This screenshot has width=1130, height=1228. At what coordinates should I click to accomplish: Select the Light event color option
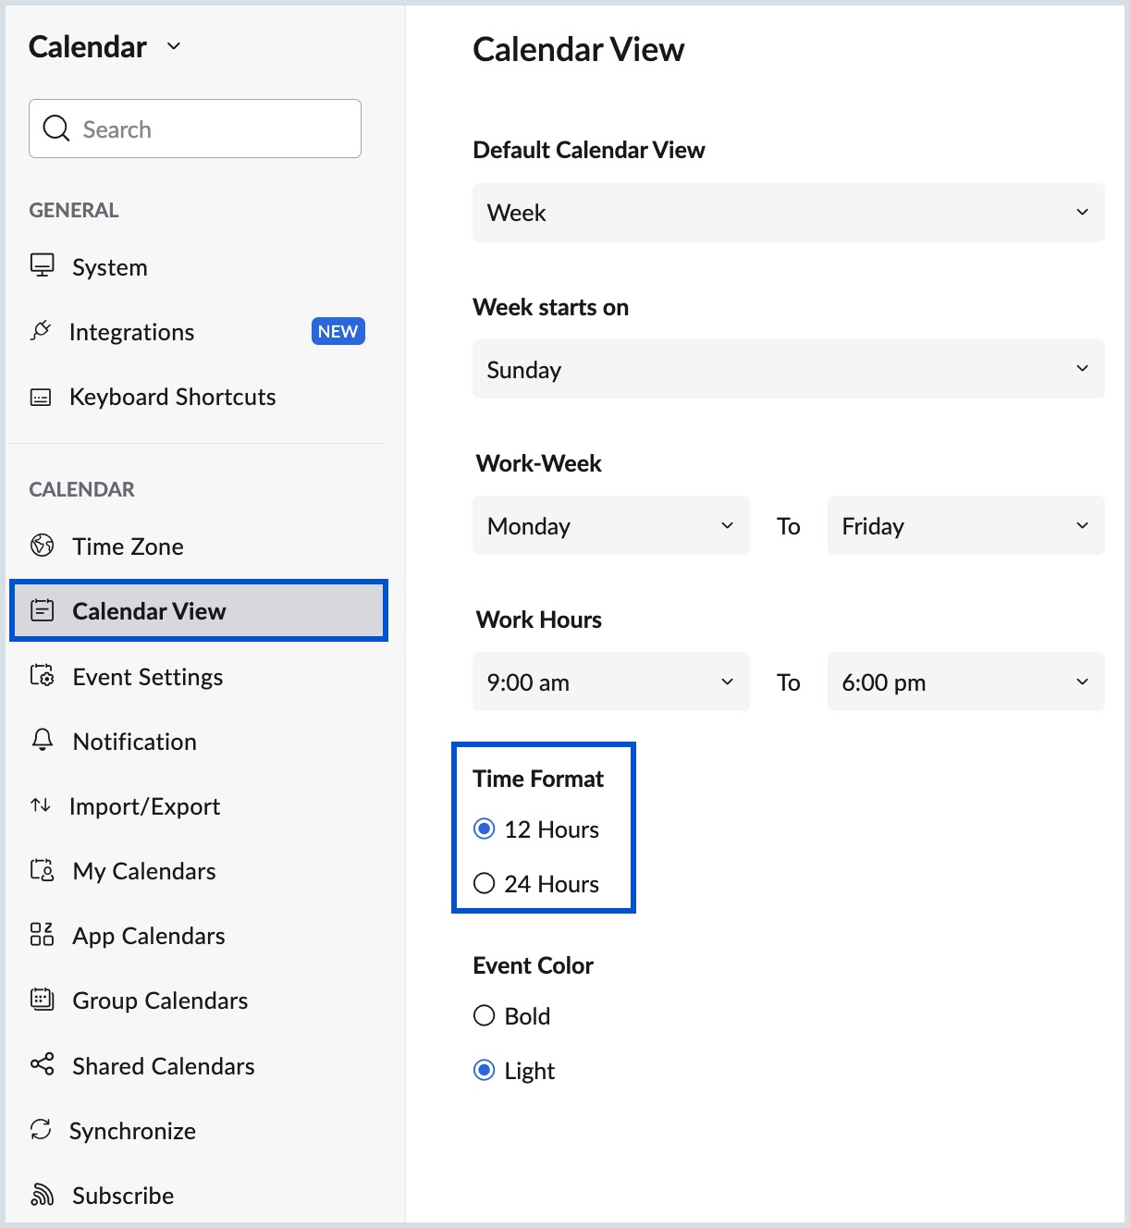point(485,1071)
